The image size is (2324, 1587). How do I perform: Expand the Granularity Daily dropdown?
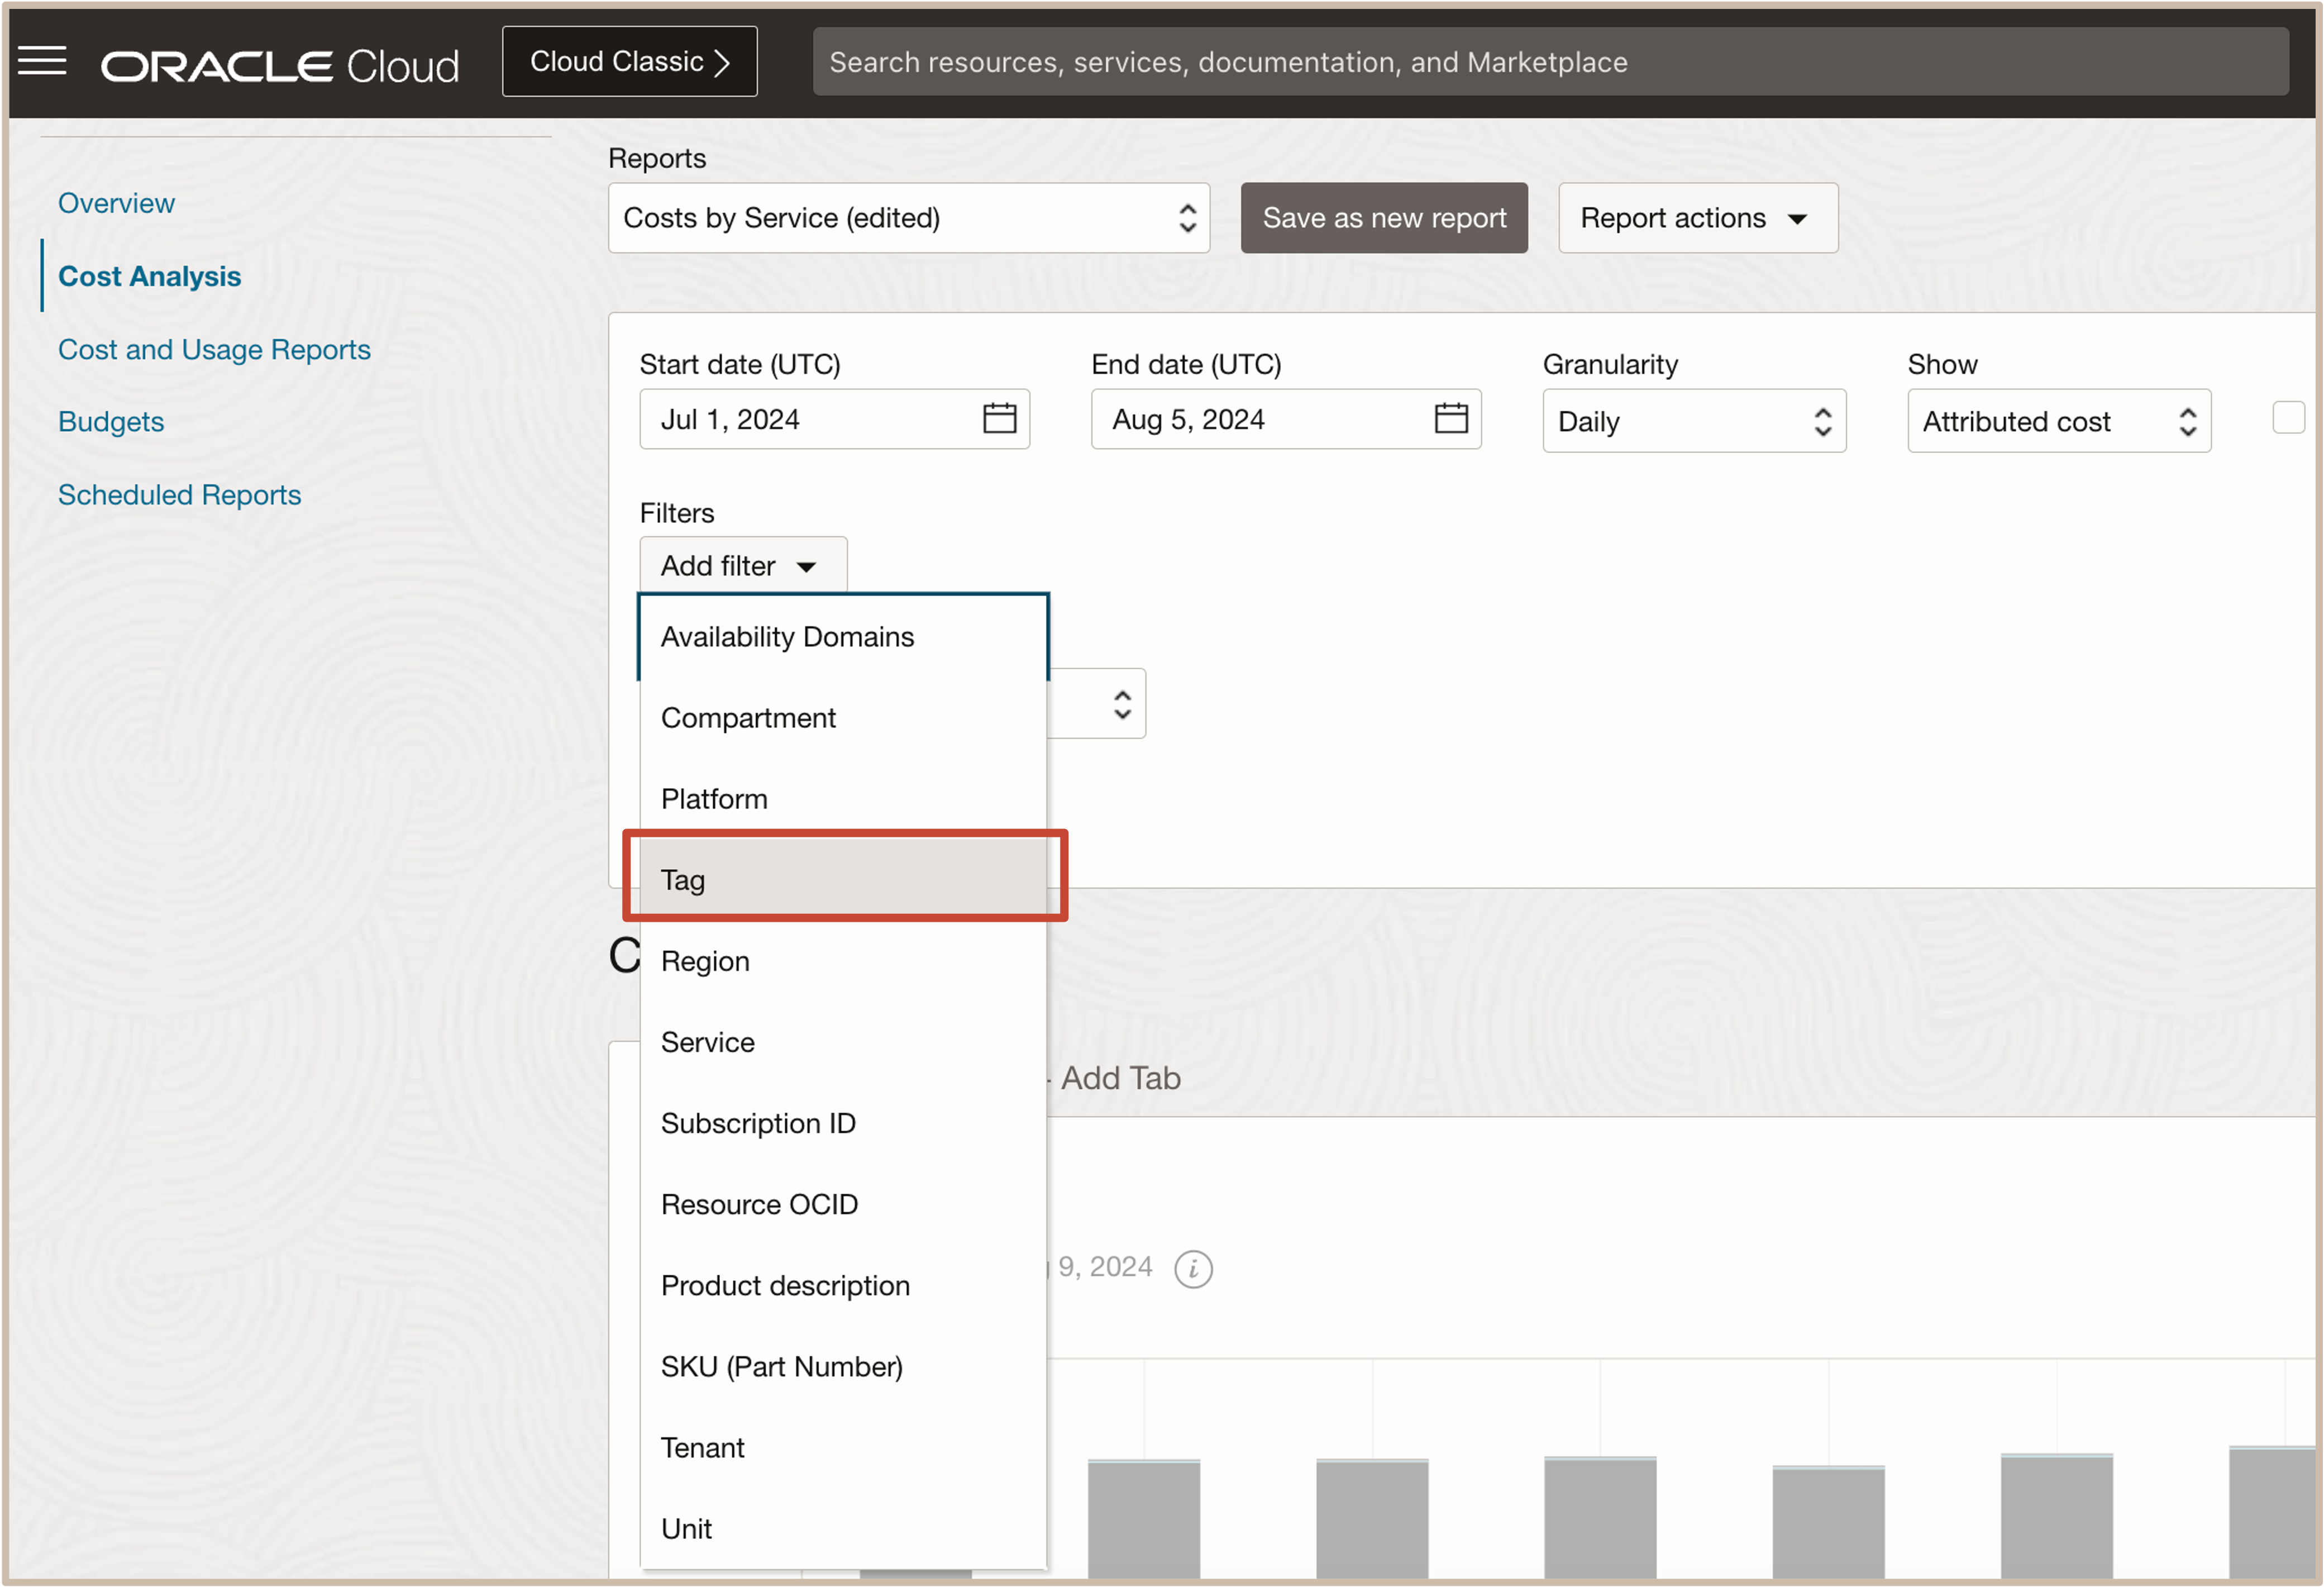[1693, 421]
